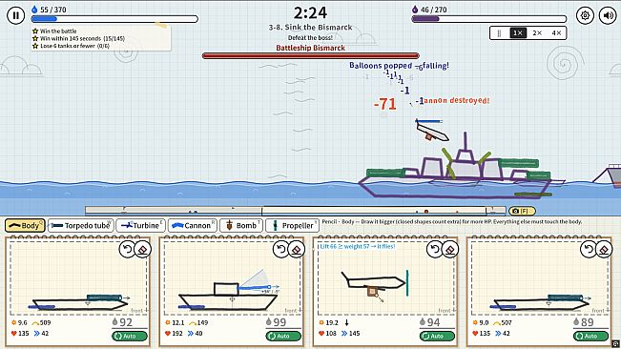Viewport: 621px width, 349px height.
Task: Click the 'Lose 6 tanks or fewer' objective
Action: (x=71, y=46)
